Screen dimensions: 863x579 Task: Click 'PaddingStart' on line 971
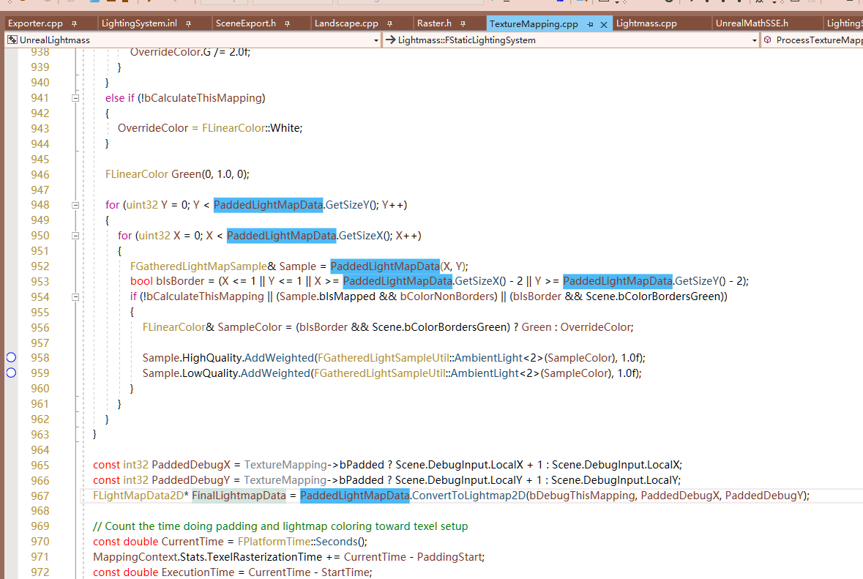click(x=449, y=557)
